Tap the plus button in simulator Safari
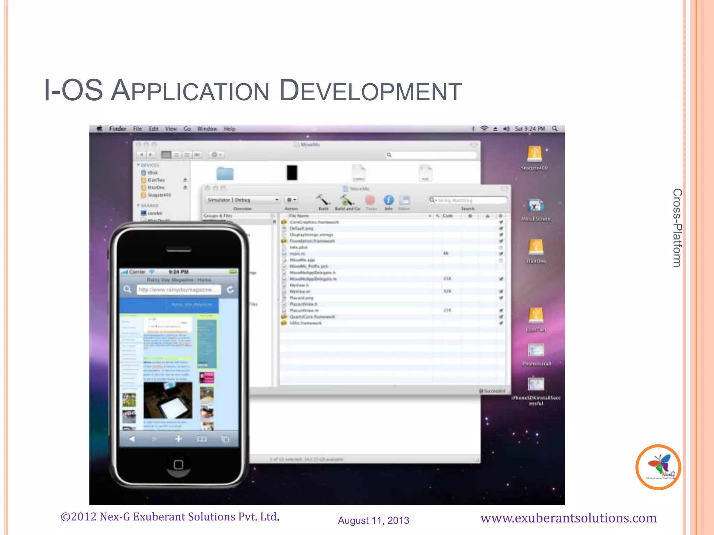Viewport: 714px width, 535px height. [178, 439]
